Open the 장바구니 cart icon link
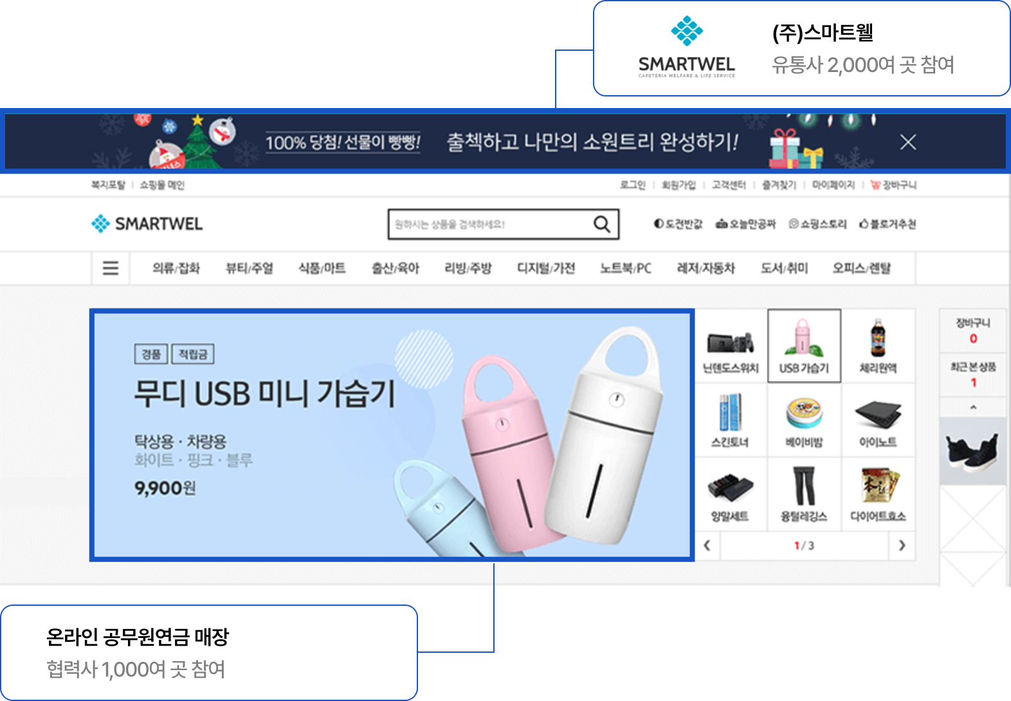This screenshot has width=1011, height=701. [x=893, y=185]
